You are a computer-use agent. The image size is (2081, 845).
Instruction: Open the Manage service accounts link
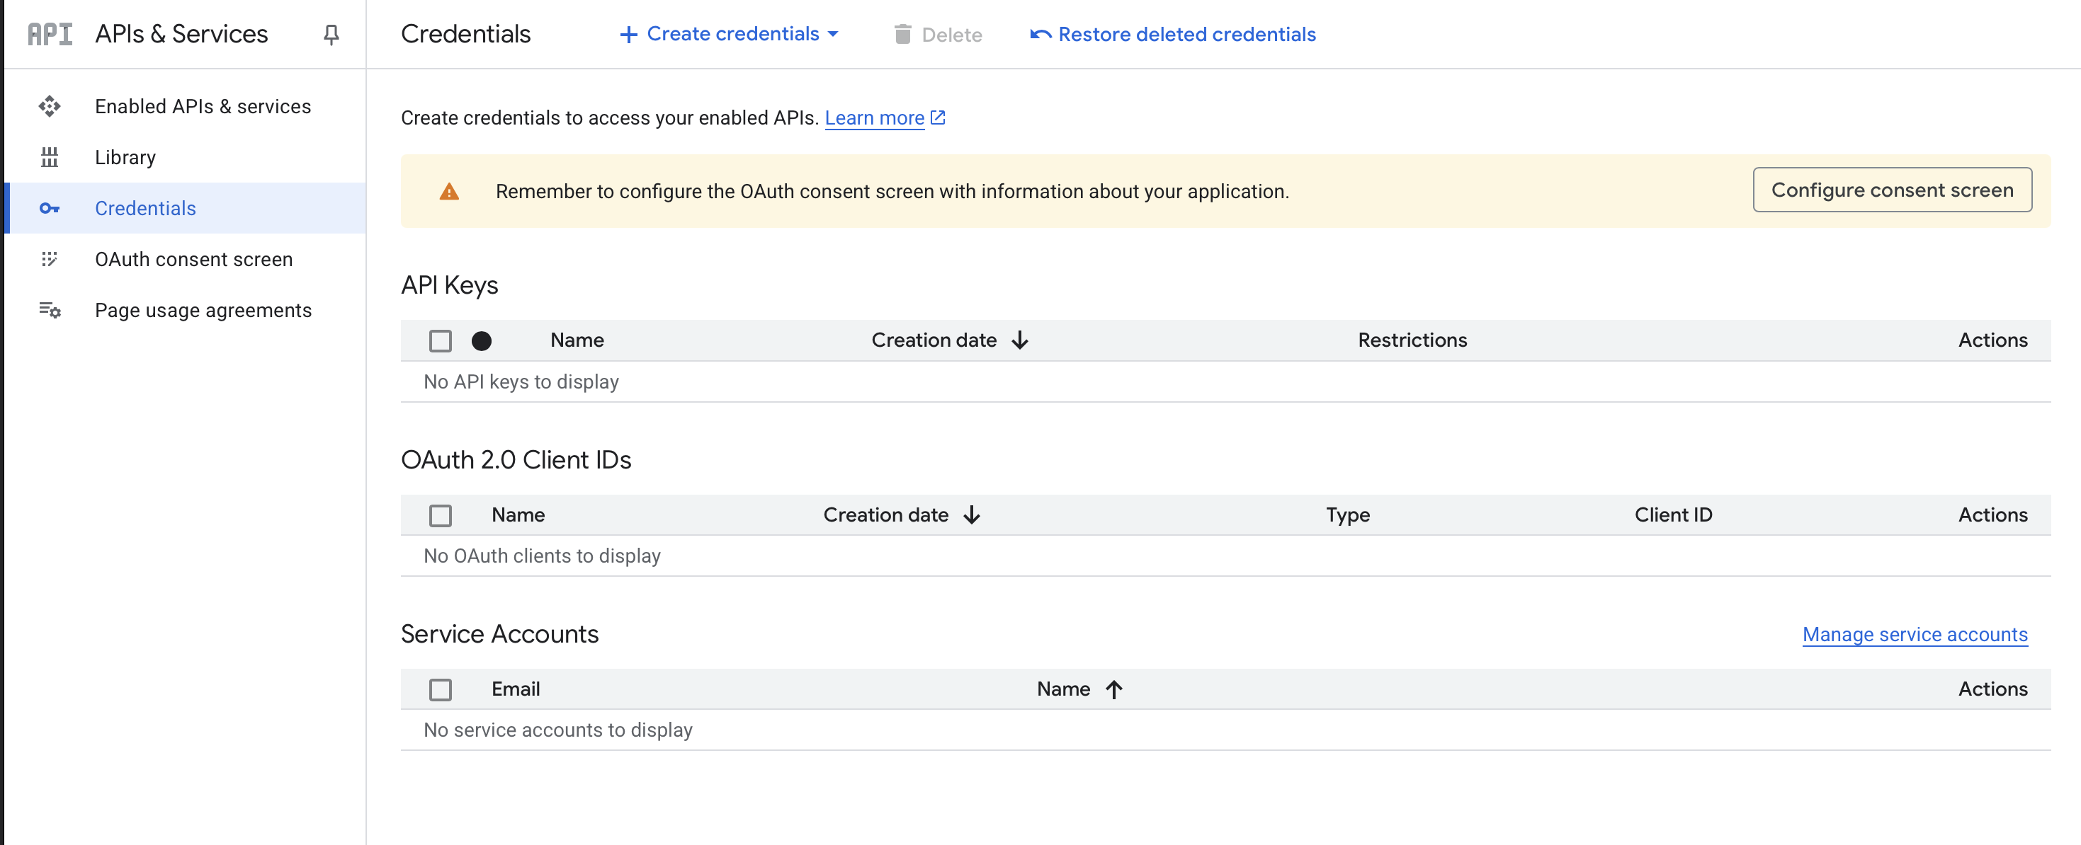pyautogui.click(x=1914, y=634)
